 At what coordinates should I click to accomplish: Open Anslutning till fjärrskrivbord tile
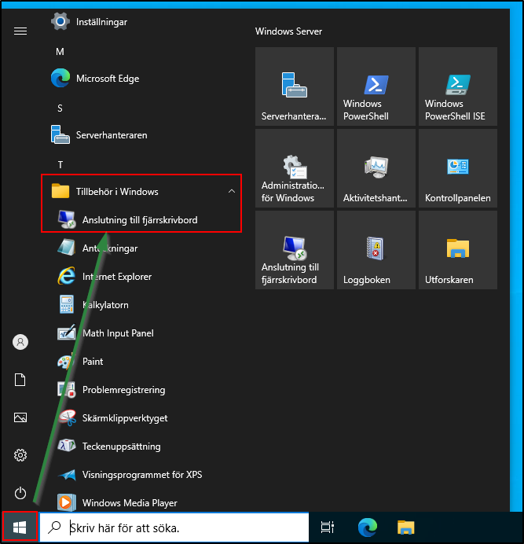coord(295,250)
